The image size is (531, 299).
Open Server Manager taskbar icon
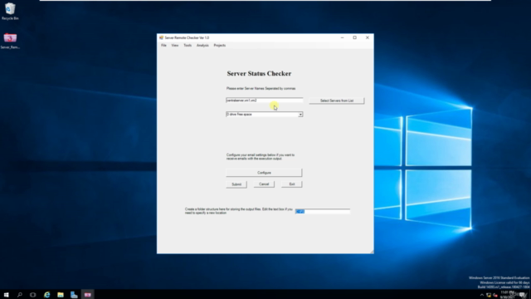(74, 295)
